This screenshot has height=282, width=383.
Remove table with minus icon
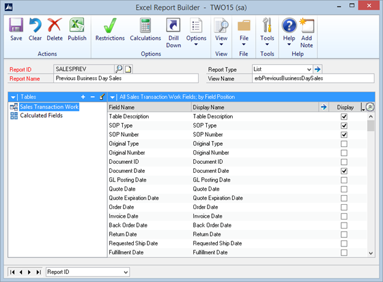(x=93, y=97)
